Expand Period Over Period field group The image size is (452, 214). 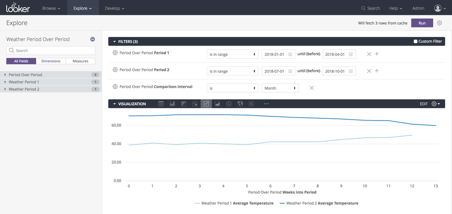click(51, 75)
